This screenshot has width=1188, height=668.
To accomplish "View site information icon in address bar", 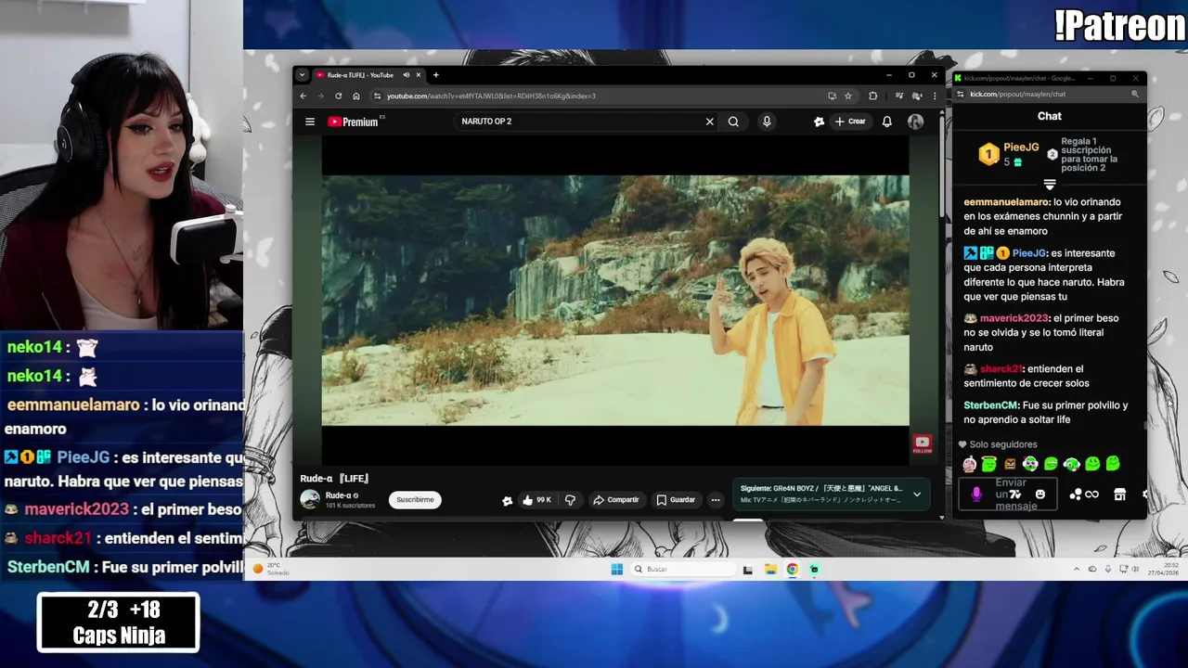I will (377, 96).
